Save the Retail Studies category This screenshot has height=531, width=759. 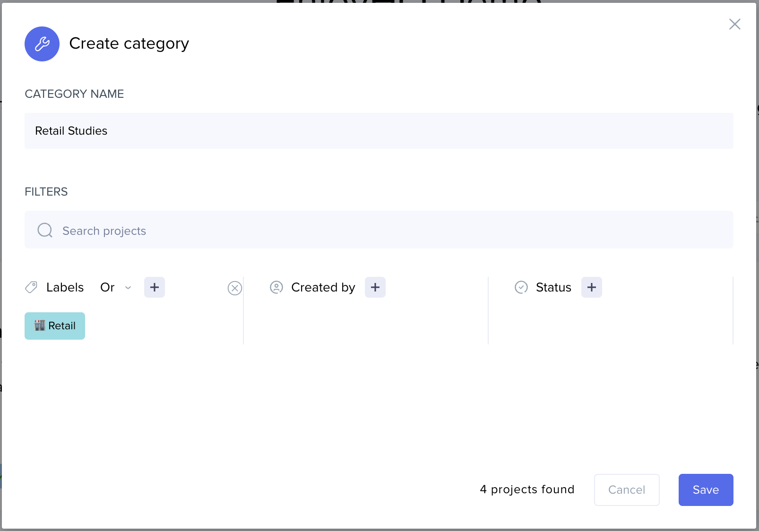pos(706,490)
